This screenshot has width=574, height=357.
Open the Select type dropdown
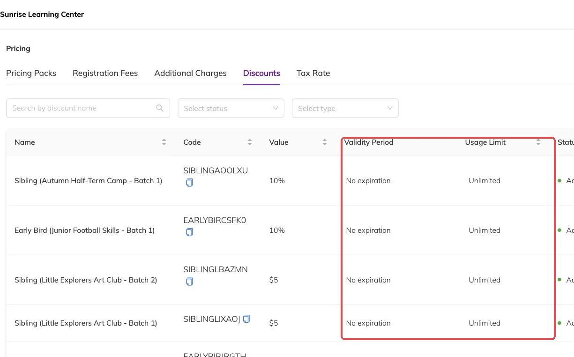(345, 108)
